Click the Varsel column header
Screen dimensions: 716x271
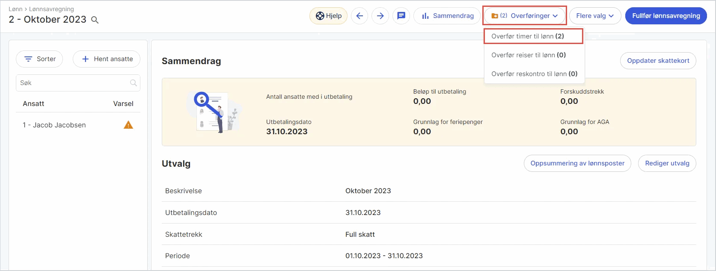123,103
